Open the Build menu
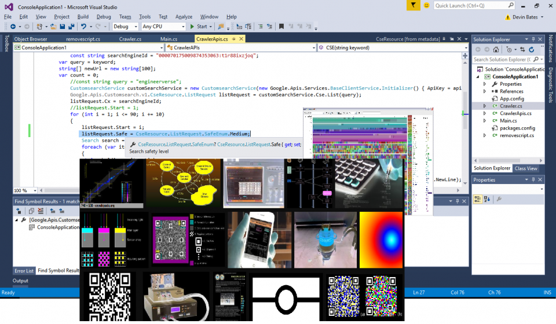This screenshot has height=324, width=556. [x=83, y=17]
